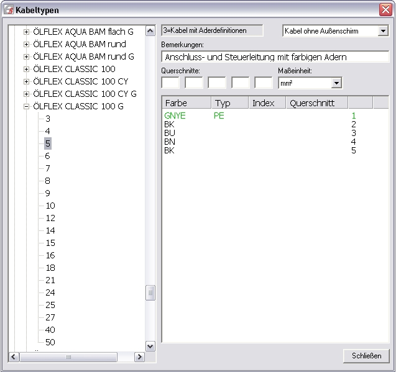Click the Typ column header
396x372 pixels.
pos(230,103)
